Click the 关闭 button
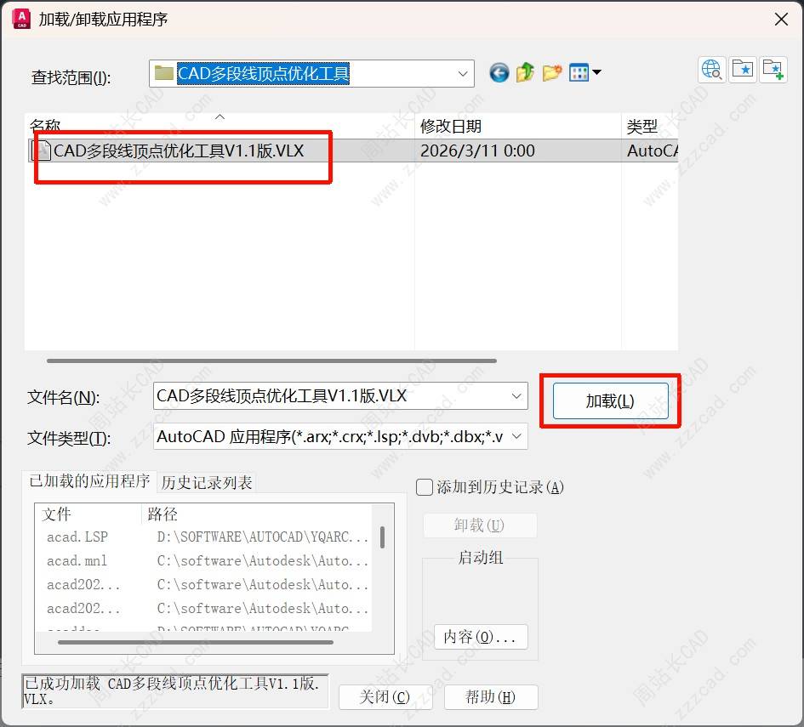Viewport: 804px width, 727px height. [385, 697]
